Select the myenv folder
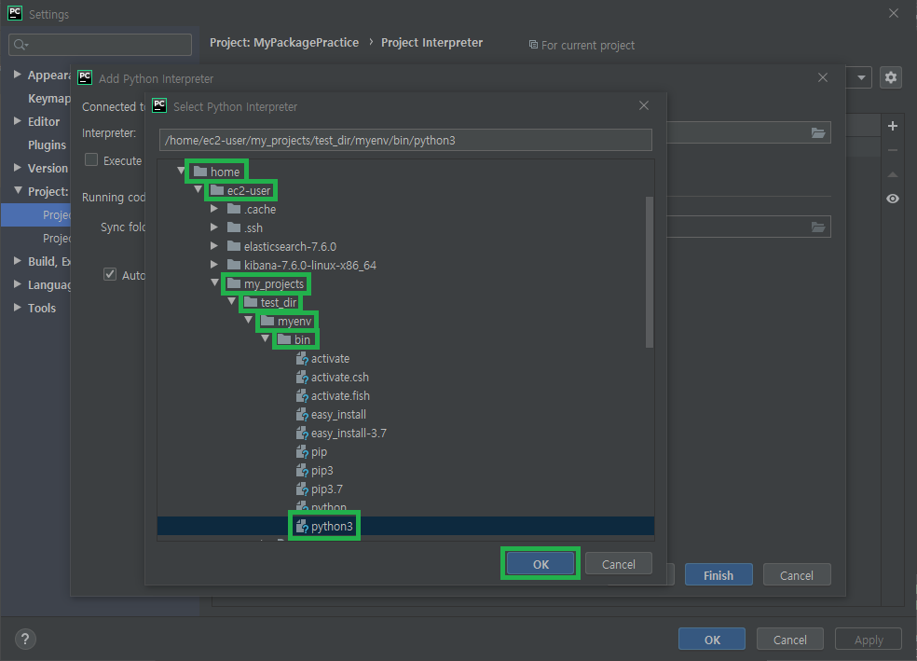Screen dimensions: 917x661 286,321
